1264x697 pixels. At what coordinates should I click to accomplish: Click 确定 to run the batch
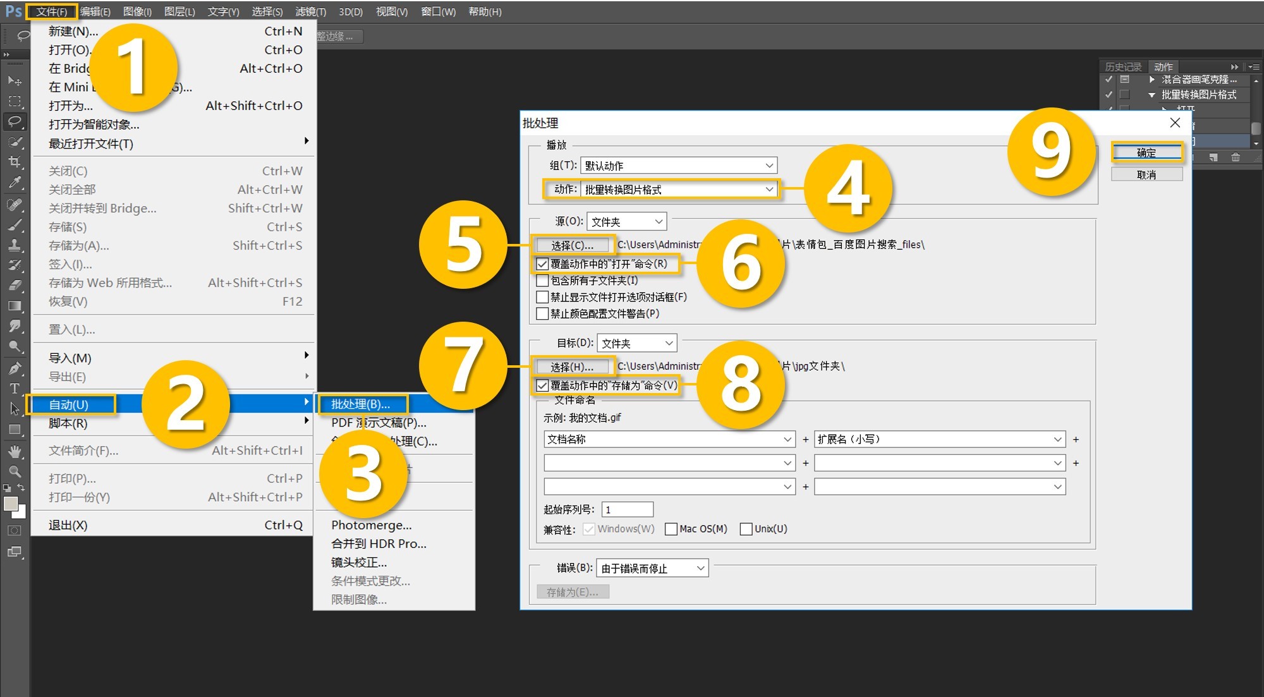(1146, 152)
